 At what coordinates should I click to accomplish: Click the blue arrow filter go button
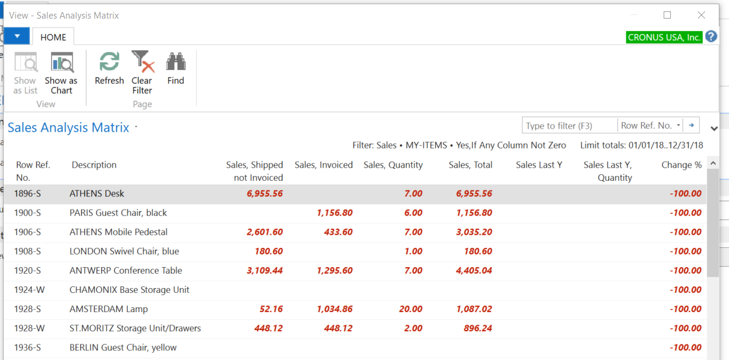(691, 125)
